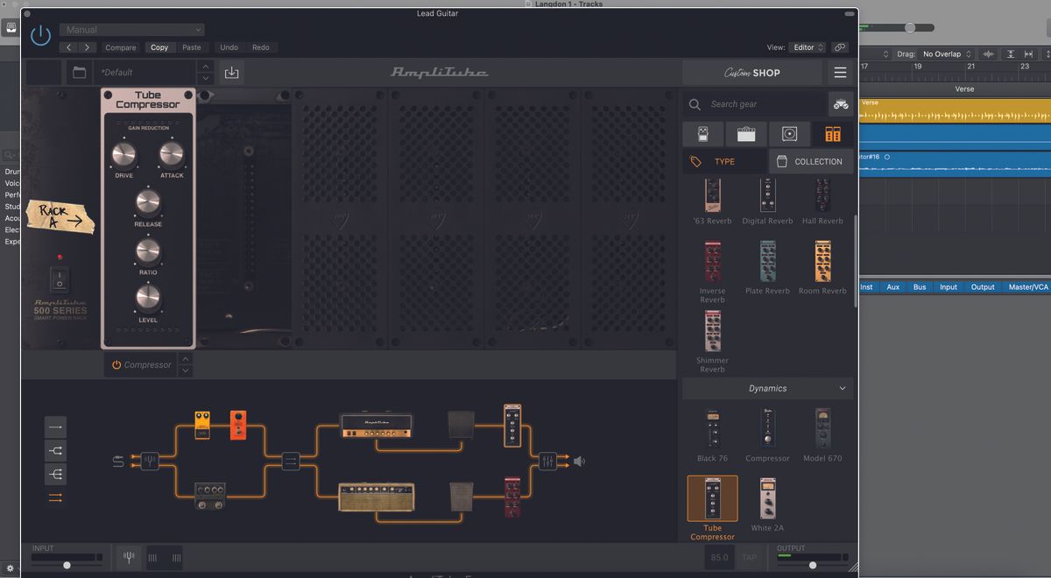Switch to the COLLECTION tab
This screenshot has width=1051, height=578.
(810, 161)
